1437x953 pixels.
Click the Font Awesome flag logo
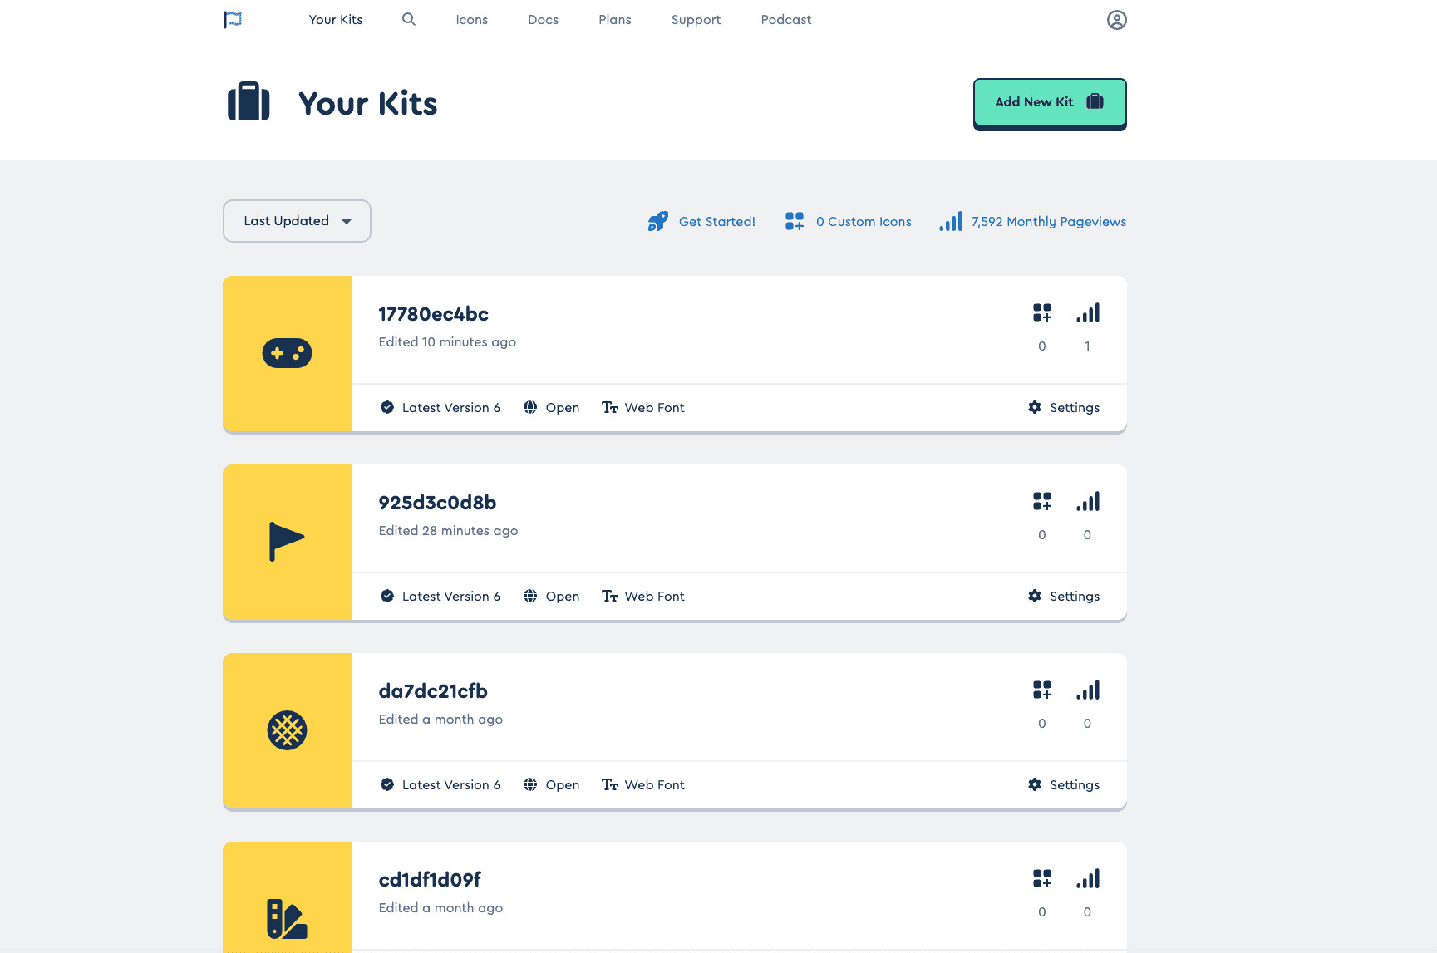233,20
